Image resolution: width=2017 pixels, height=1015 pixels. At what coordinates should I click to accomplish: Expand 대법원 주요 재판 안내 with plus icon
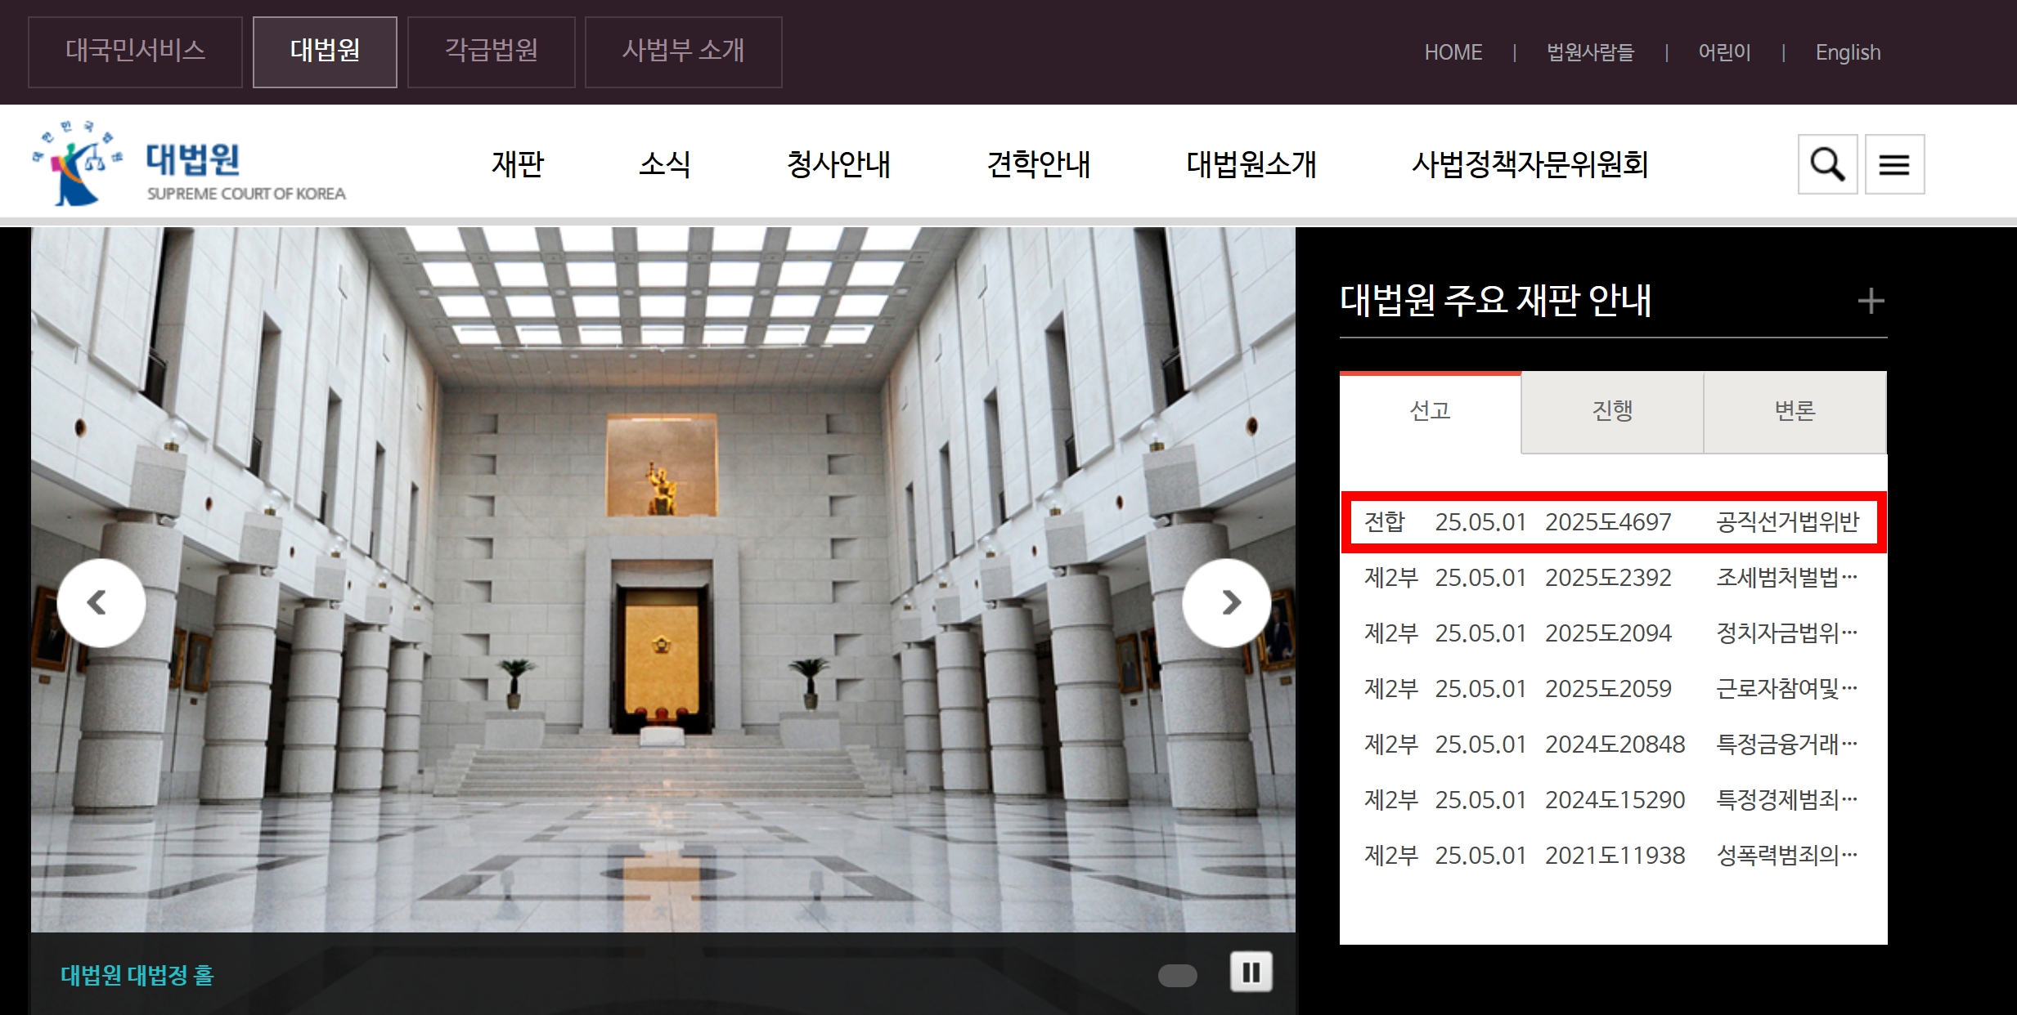click(x=1871, y=301)
